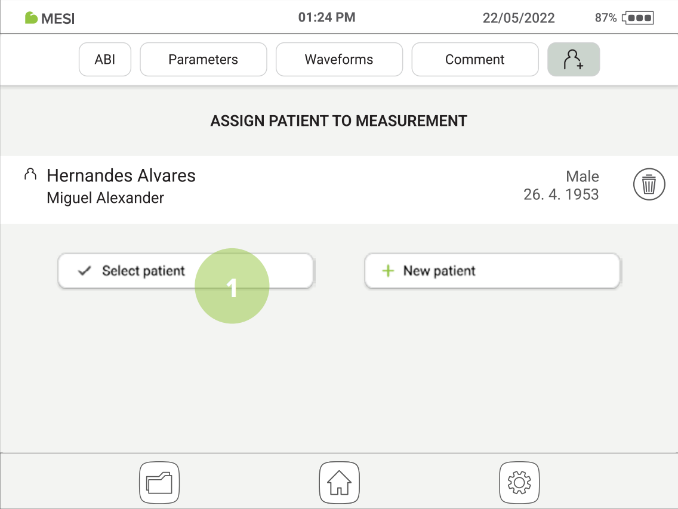This screenshot has width=678, height=509.
Task: Select the checkmark on Select patient button
Action: click(x=84, y=270)
